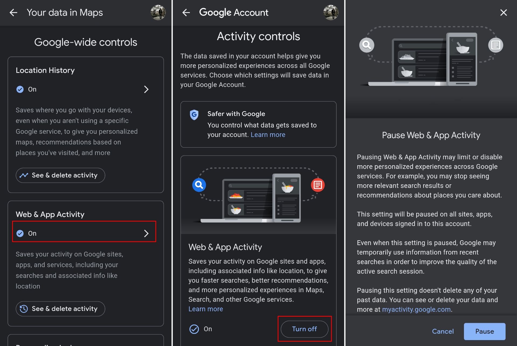
Task: Click gray search icon in pause dialog illustration
Action: (x=367, y=45)
